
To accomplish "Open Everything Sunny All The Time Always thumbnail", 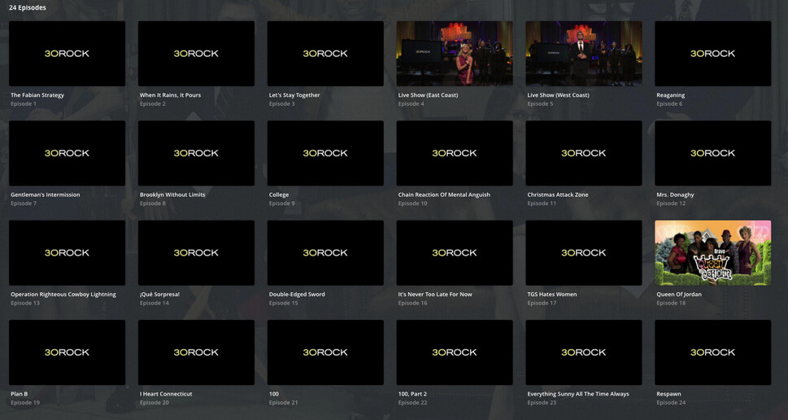I will 583,352.
